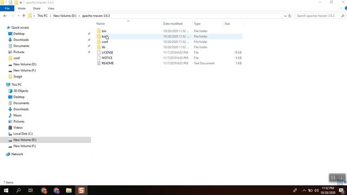Image resolution: width=347 pixels, height=195 pixels.
Task: Open recent locations dropdown
Action: point(18,16)
